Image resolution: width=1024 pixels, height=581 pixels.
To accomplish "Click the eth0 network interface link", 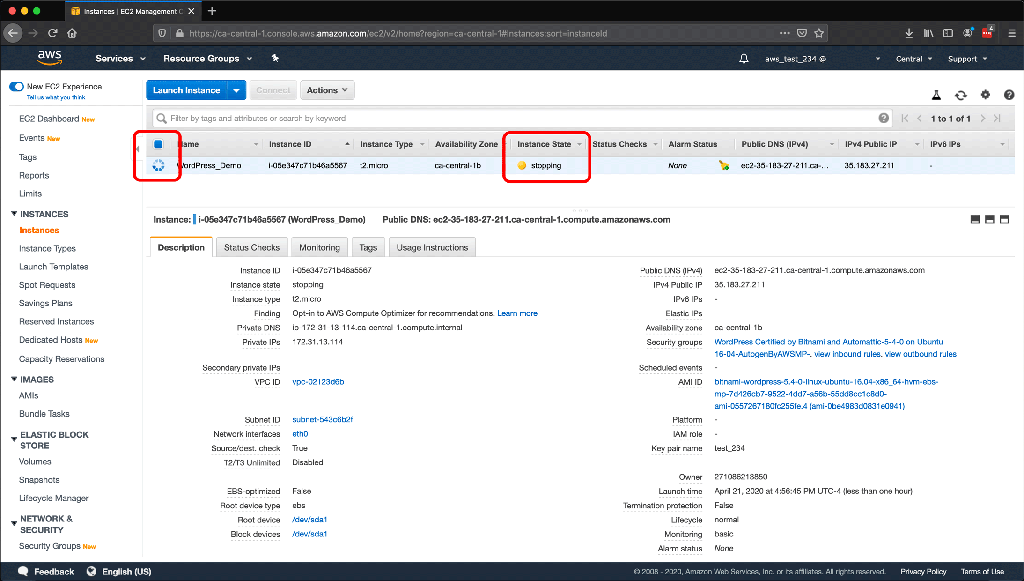I will pyautogui.click(x=300, y=434).
